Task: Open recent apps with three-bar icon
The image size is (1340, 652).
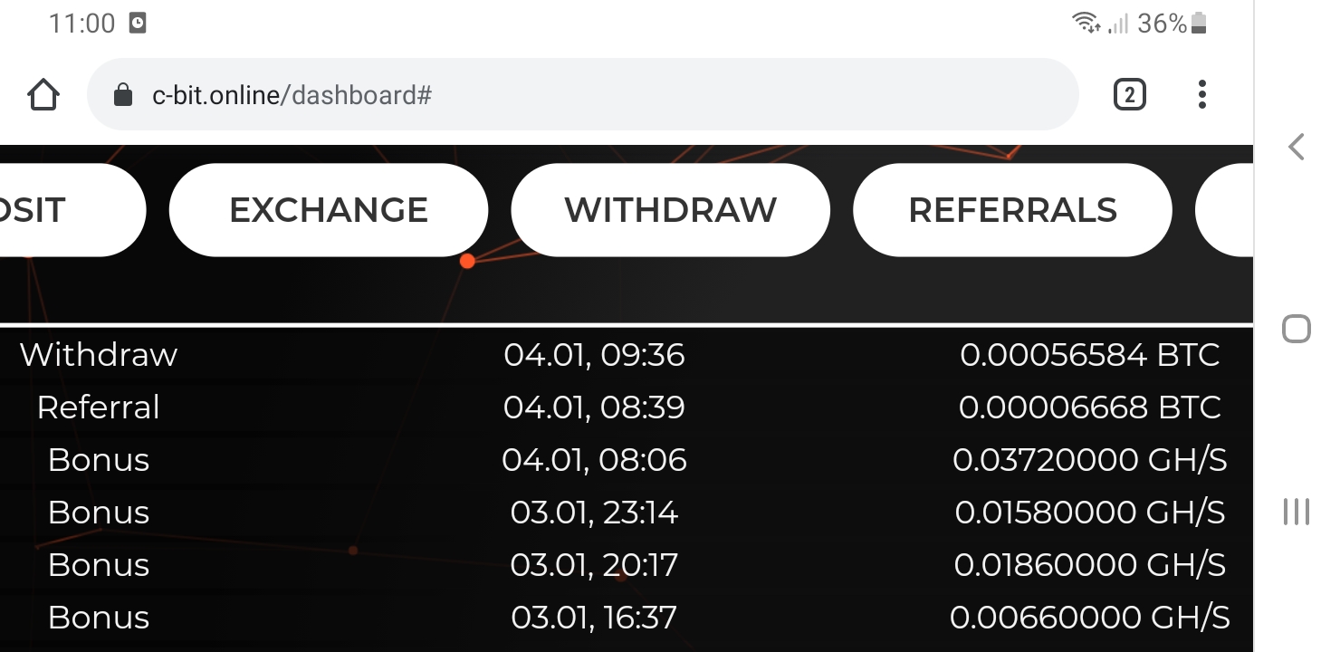Action: pos(1297,512)
